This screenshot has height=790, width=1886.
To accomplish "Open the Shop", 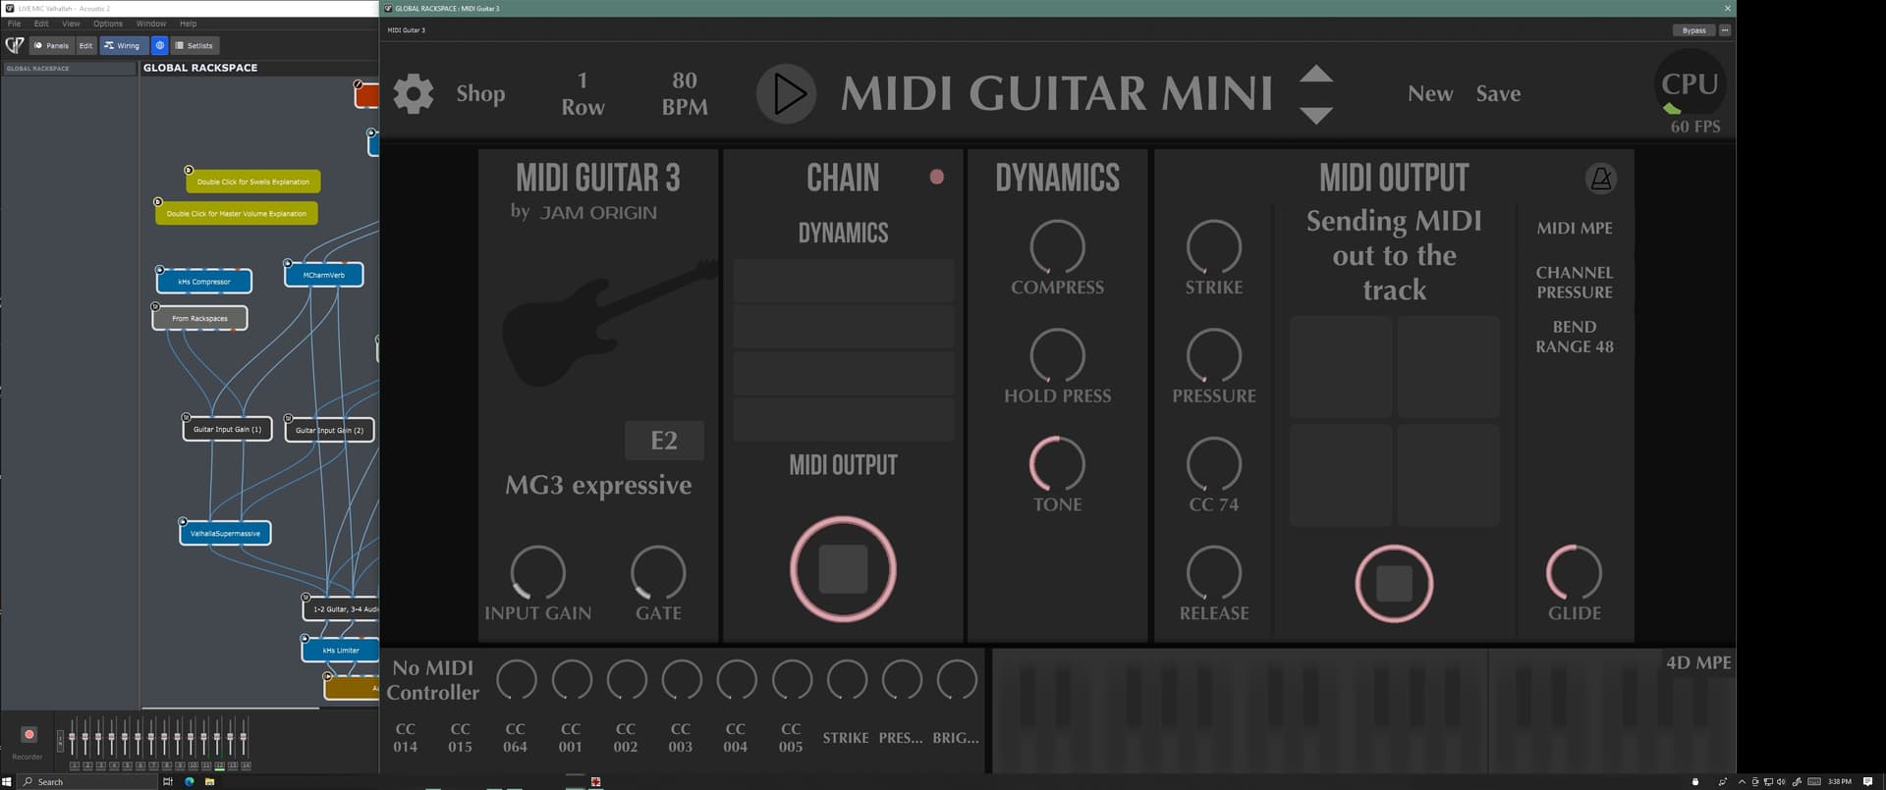I will click(480, 94).
